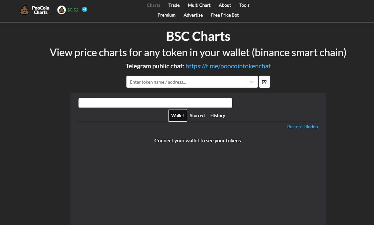The image size is (374, 225).
Task: Select the Wallet tab
Action: (178, 116)
